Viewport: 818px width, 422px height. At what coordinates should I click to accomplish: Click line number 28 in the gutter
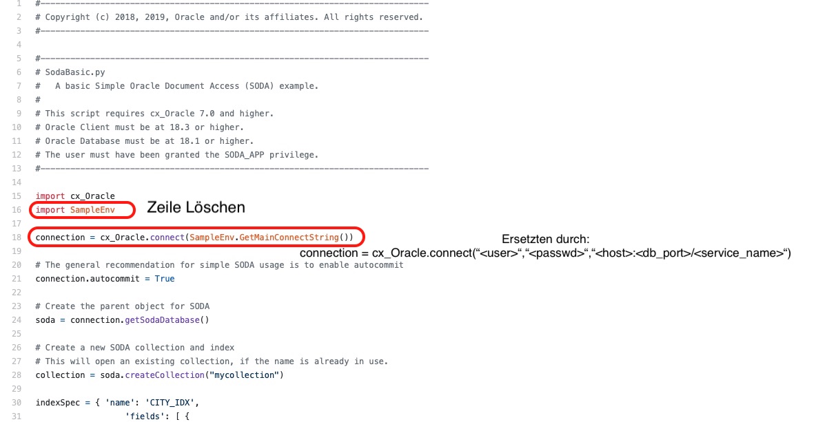tap(17, 374)
